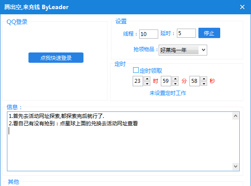Screen dimensions: 251x186
Task: Decrease the seconds spinner value
Action: coord(204,84)
